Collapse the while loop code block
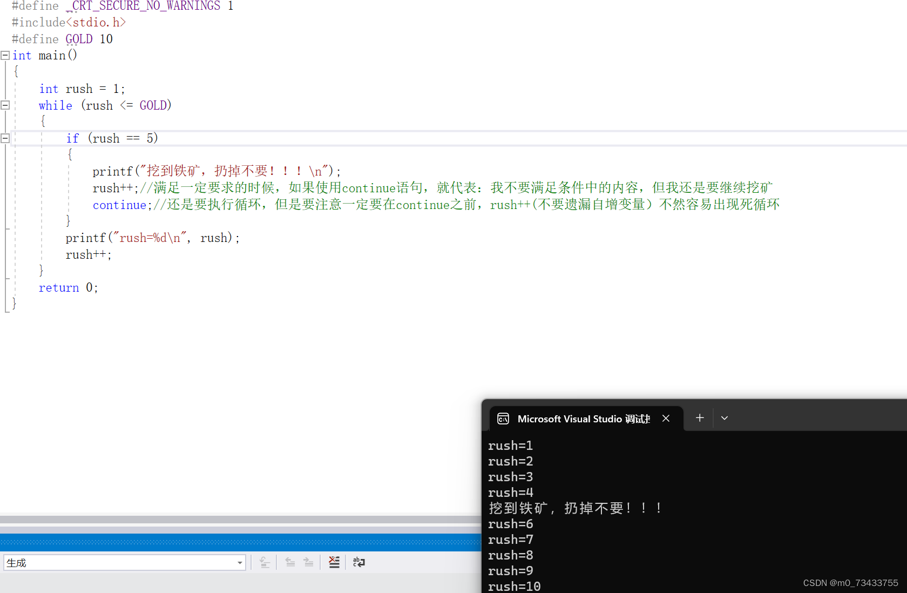 (5, 105)
